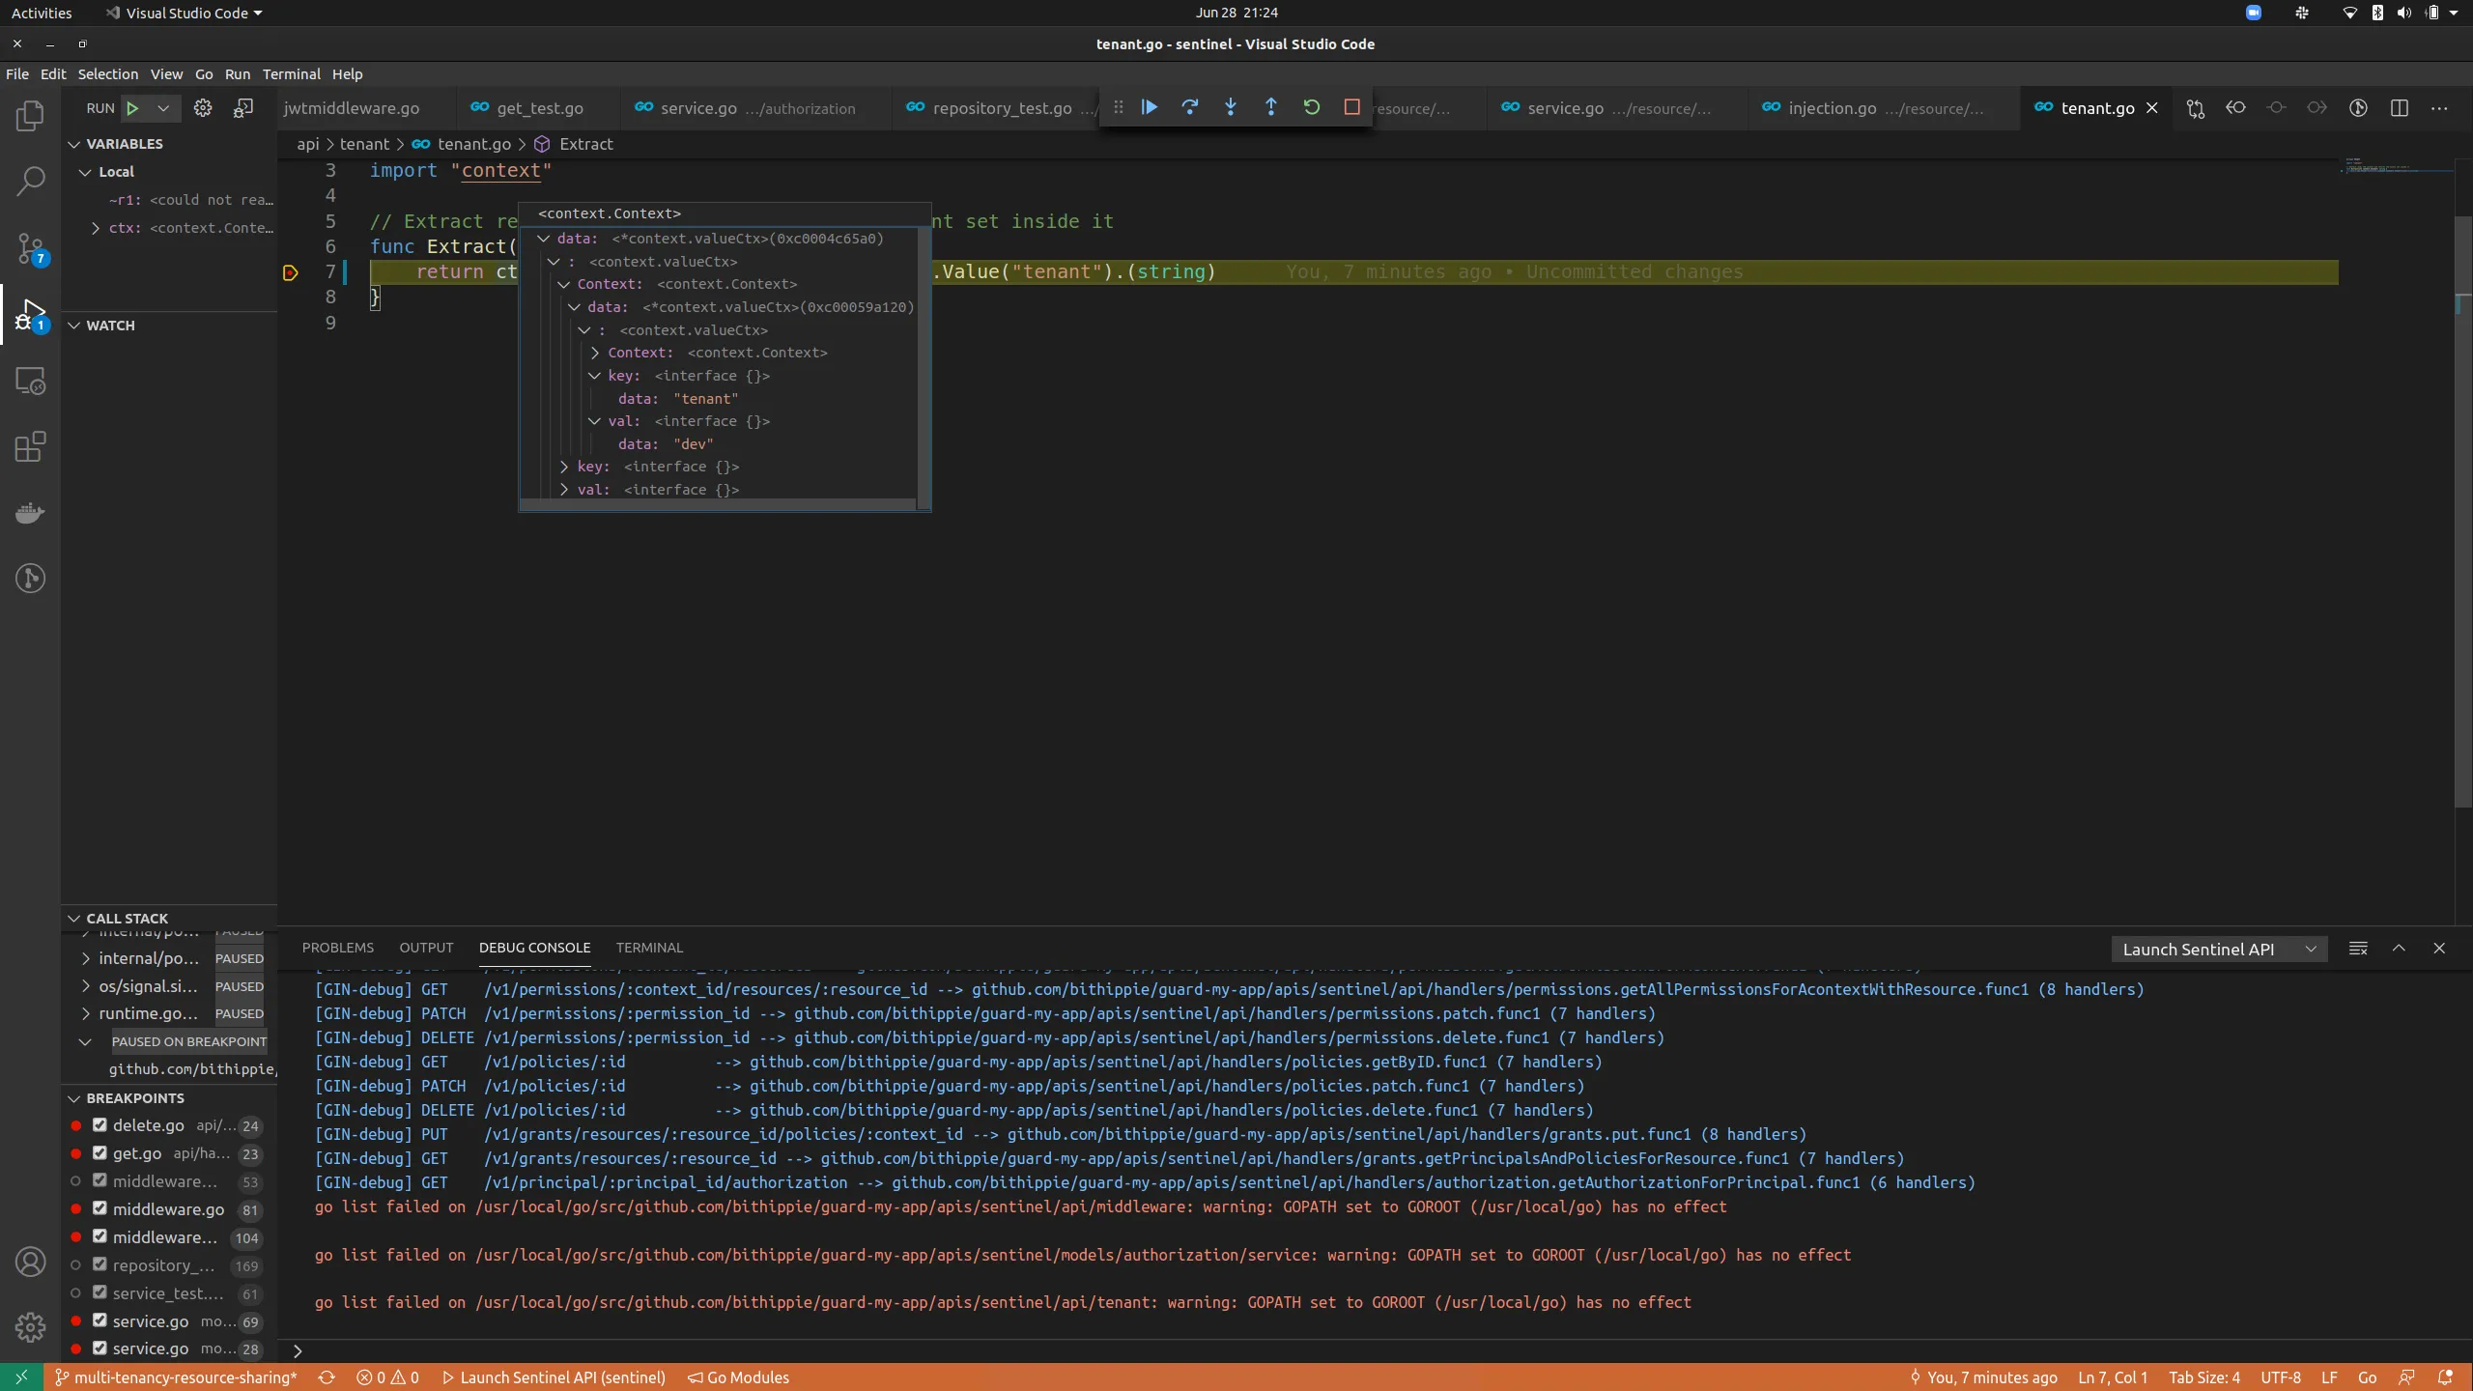Open launch.json via the gear icon
2473x1391 pixels.
(202, 108)
